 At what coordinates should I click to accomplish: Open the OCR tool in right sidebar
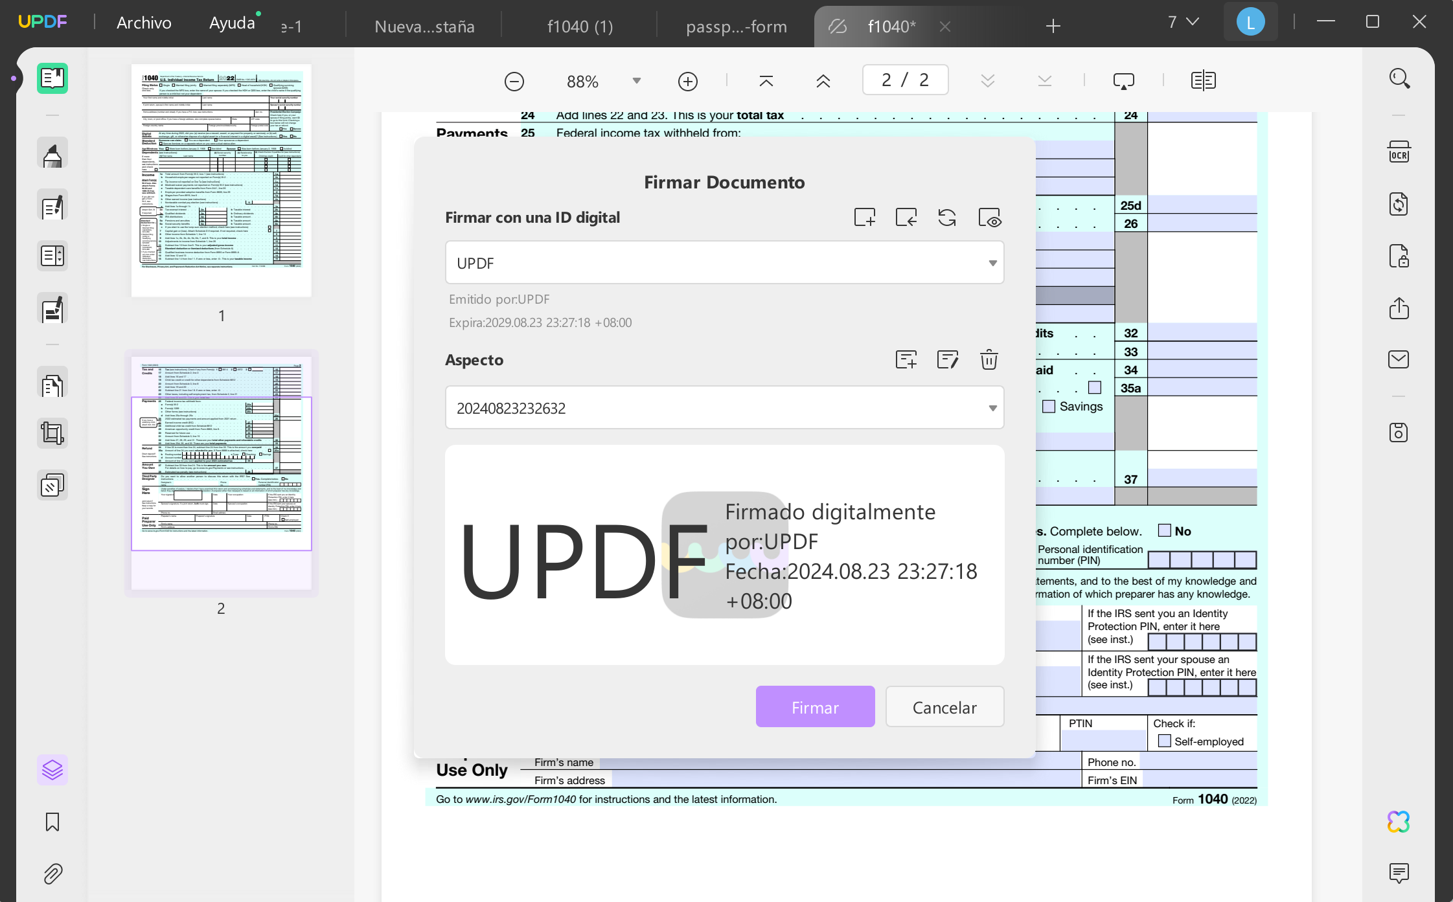1399,152
